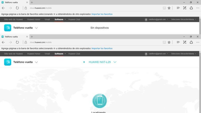The image size is (201, 113).
Task: Click the Sin dispositivos text
Action: click(99, 28)
